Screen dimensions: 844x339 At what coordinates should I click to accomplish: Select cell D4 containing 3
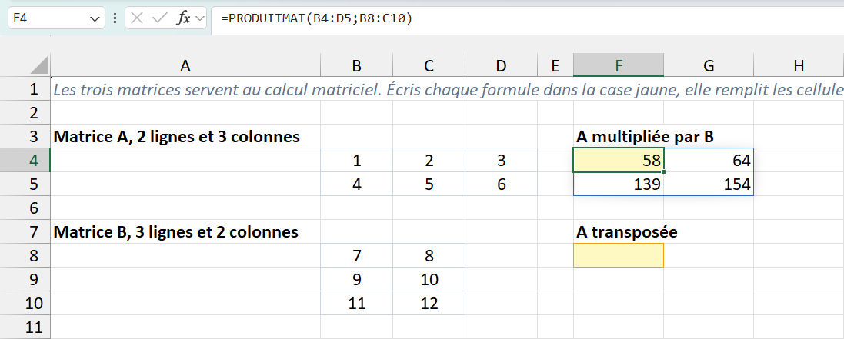point(501,161)
